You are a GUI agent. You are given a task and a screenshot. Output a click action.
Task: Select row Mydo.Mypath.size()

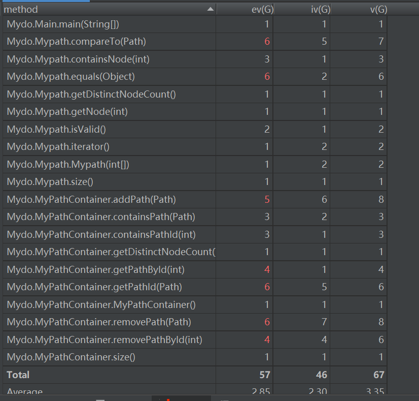(x=195, y=182)
